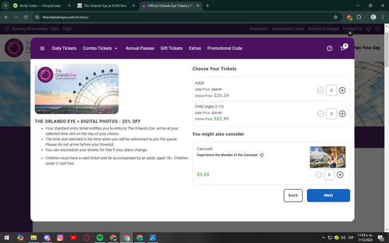Click the Carousel quantity field

329,175
